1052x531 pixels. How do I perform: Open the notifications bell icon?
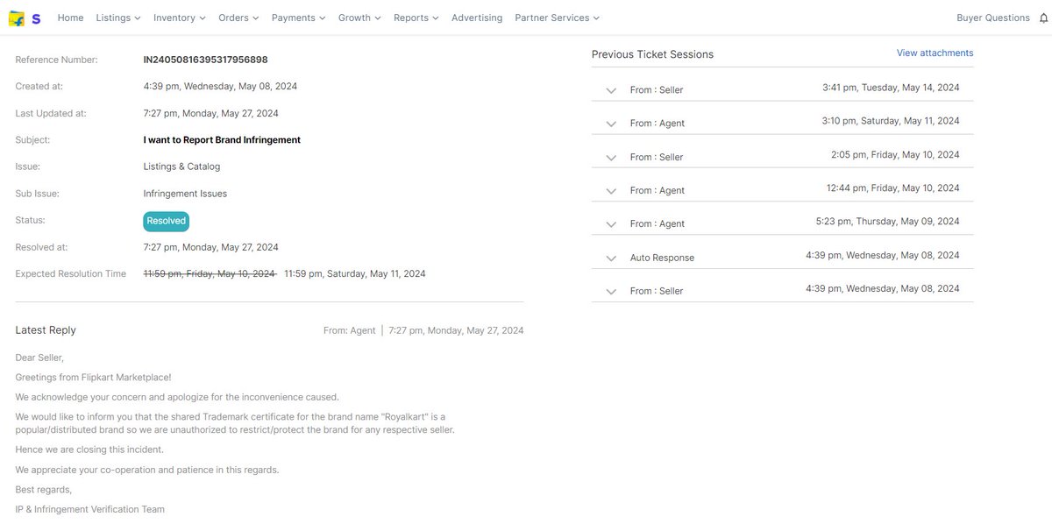tap(1042, 18)
